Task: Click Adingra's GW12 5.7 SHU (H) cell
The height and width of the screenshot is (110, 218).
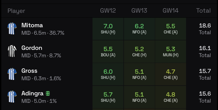Action: (x=108, y=97)
